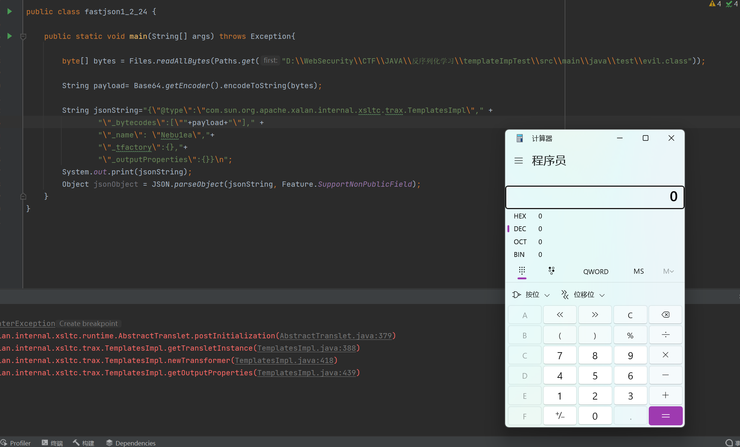Click Create breakpoint link
This screenshot has width=740, height=447.
click(x=88, y=323)
